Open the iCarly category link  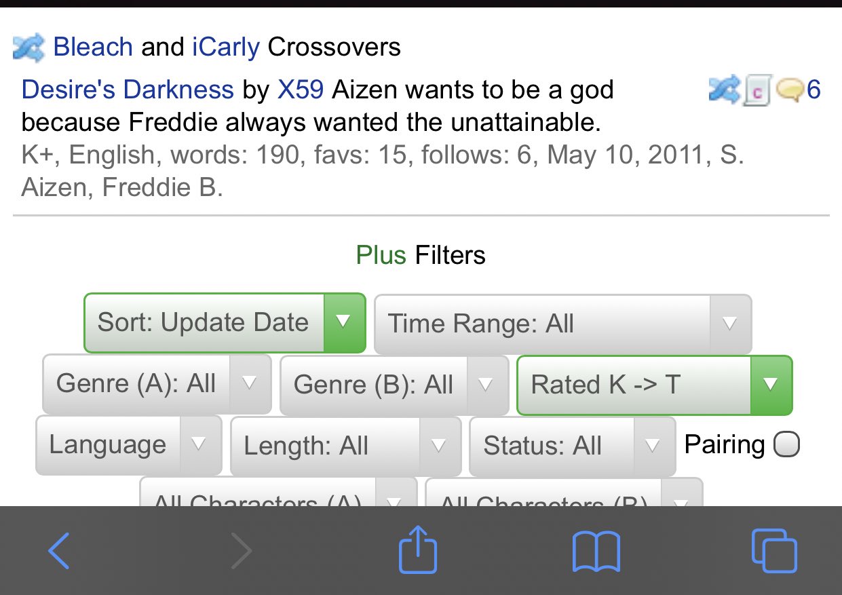point(226,47)
